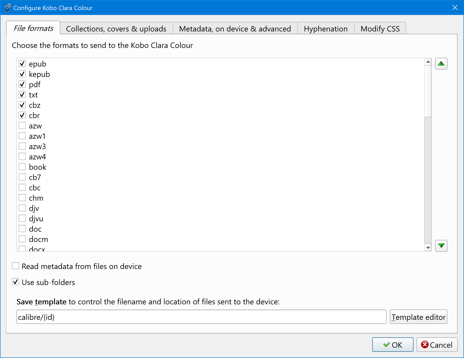Check the djvu format checkbox

point(22,218)
